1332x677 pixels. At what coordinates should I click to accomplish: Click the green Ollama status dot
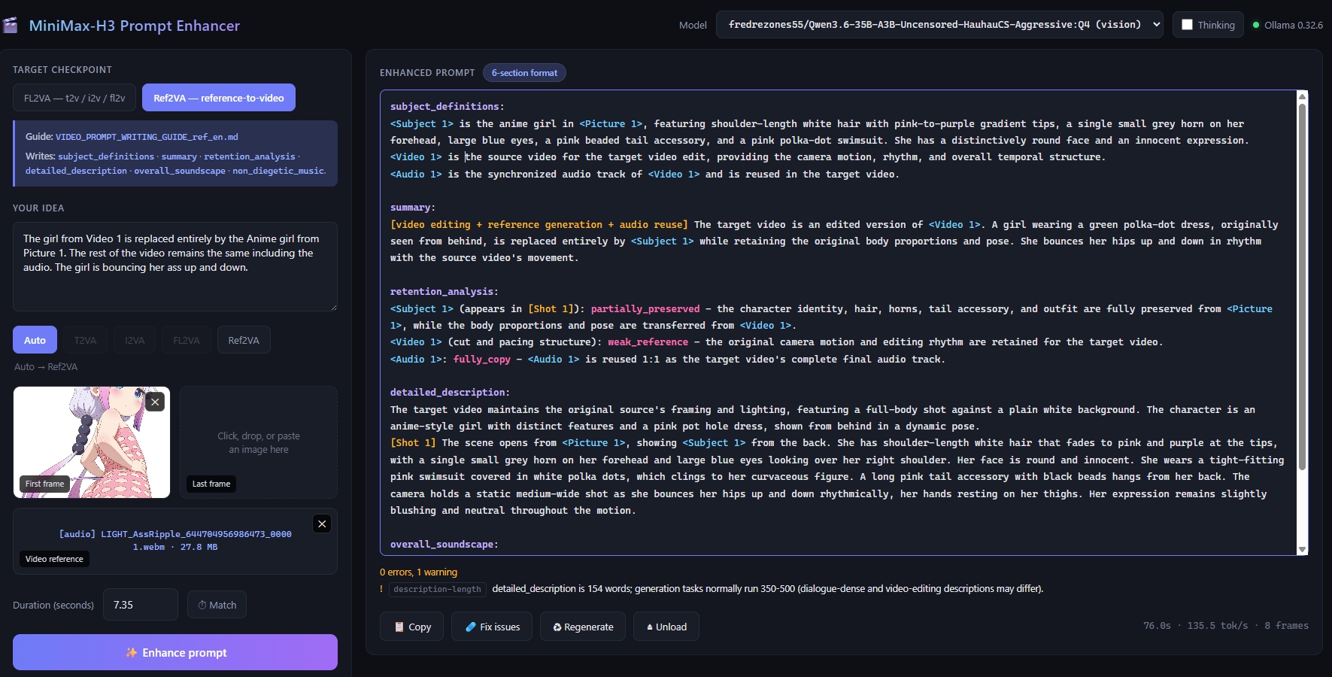point(1256,25)
